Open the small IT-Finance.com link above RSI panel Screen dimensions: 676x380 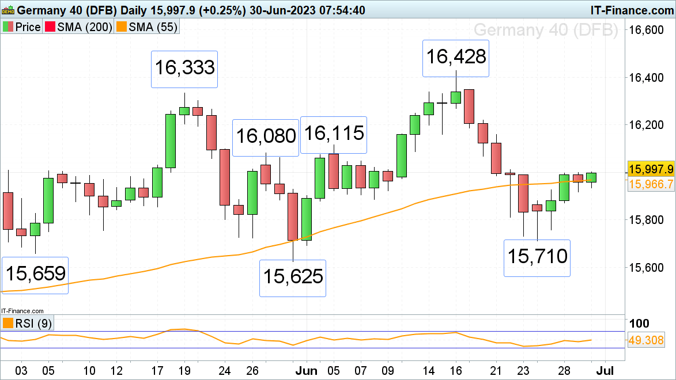[22, 311]
